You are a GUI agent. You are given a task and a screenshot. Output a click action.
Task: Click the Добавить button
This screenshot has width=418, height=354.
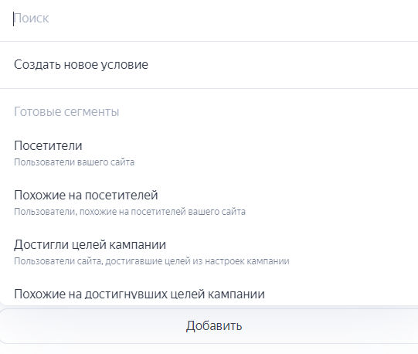tap(209, 326)
